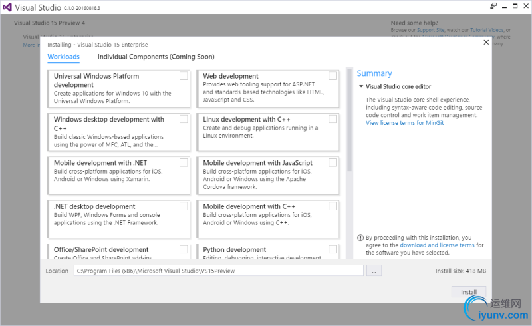
Task: Open the Workloads tab
Action: 63,57
